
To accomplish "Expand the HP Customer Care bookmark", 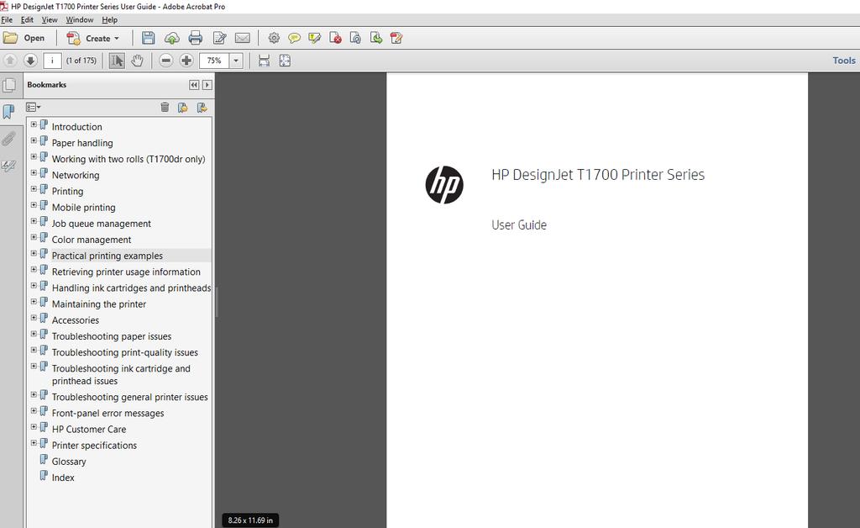I will click(x=34, y=427).
